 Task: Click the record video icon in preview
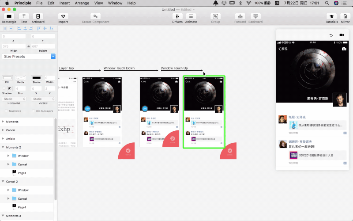(x=342, y=35)
